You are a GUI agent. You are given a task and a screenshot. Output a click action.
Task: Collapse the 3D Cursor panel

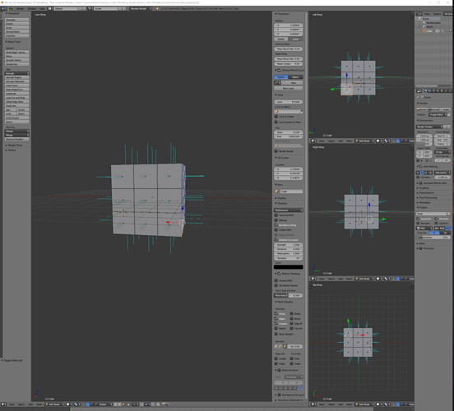(282, 158)
